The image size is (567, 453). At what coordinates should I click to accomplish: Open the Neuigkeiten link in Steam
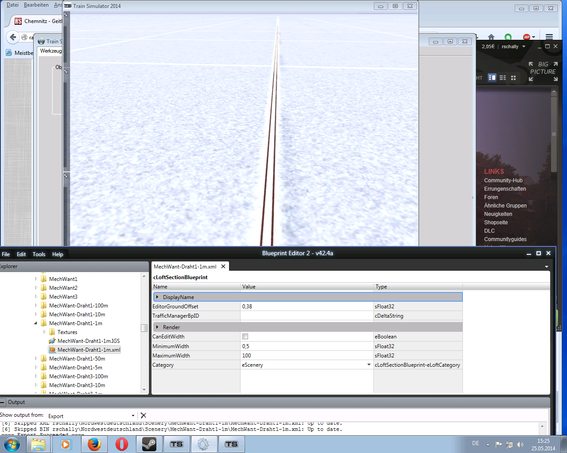(x=498, y=214)
